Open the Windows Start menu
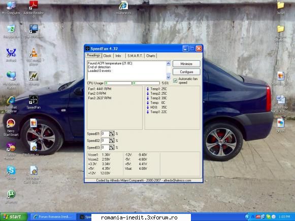 pos(14,216)
